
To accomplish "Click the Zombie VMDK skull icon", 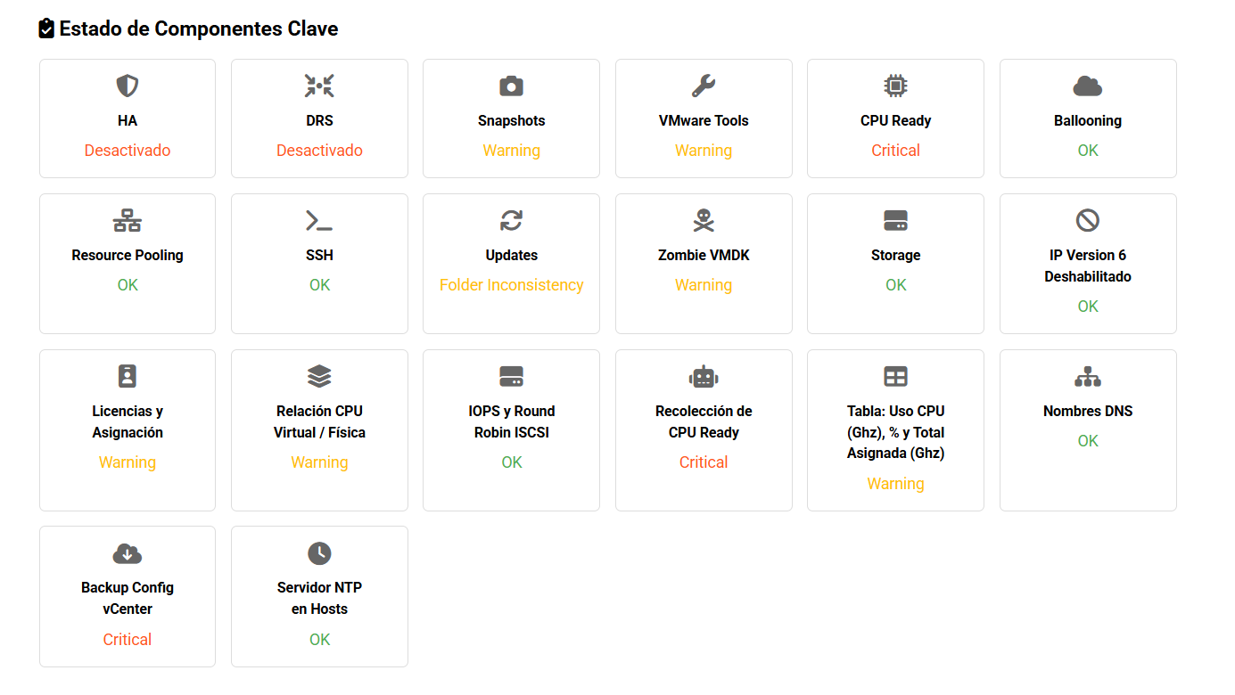I will (704, 221).
